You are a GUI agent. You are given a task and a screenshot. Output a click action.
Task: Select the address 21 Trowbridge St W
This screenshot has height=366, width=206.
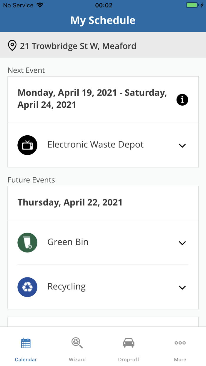pos(78,46)
